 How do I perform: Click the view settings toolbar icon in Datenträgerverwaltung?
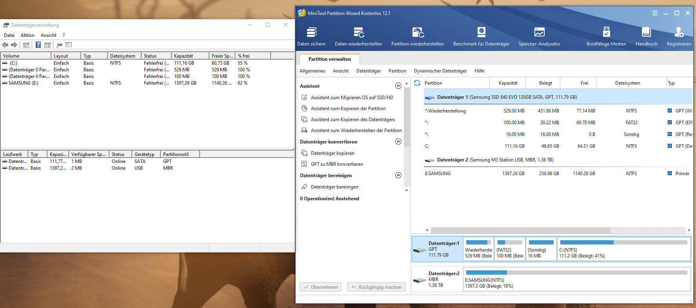(x=69, y=45)
